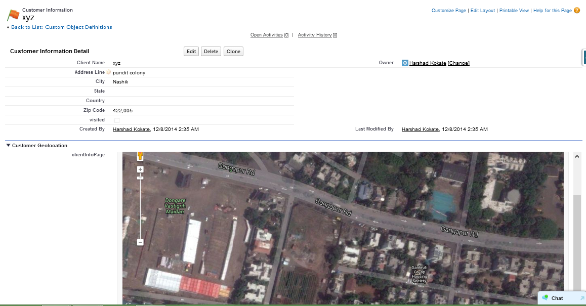Jump to Open Activities related list
This screenshot has height=306, width=586.
pyautogui.click(x=266, y=35)
